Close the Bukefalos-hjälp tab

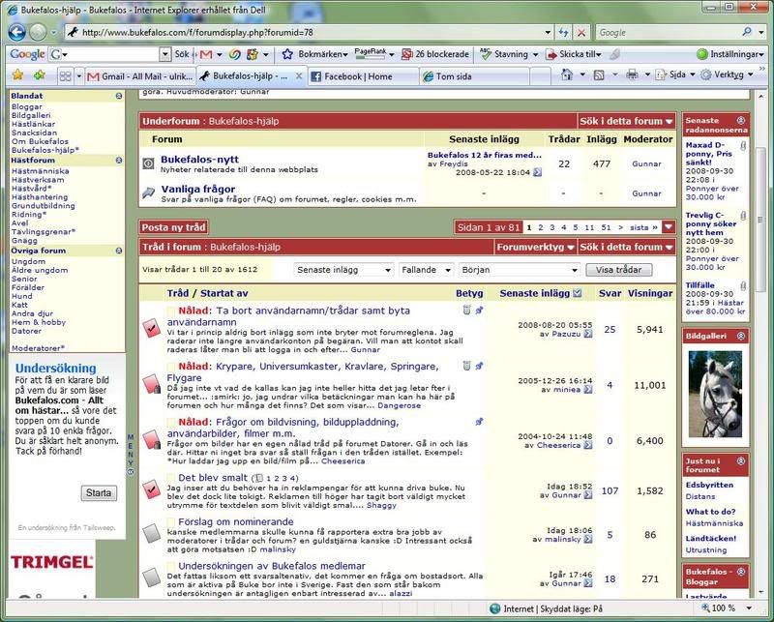coord(299,76)
